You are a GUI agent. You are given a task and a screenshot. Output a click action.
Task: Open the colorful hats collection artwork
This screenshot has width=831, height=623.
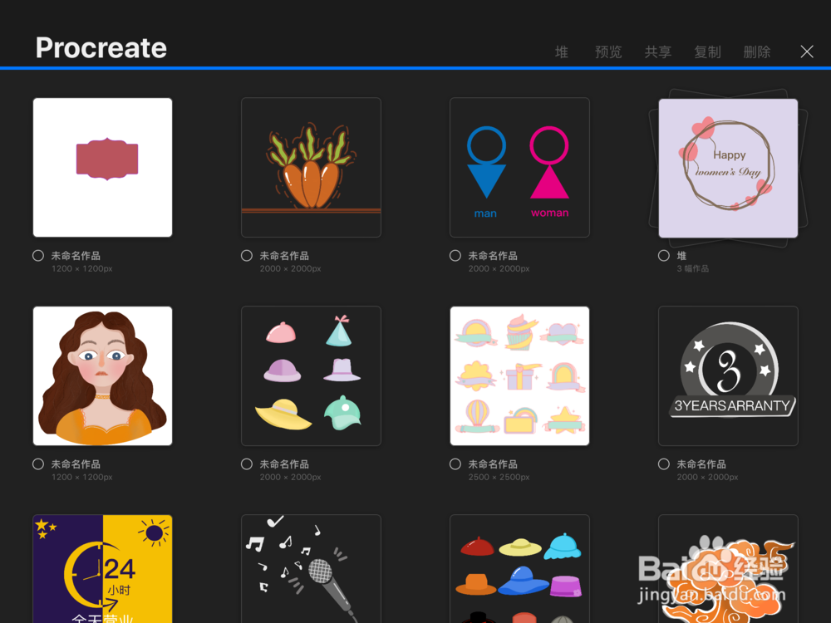tap(519, 569)
